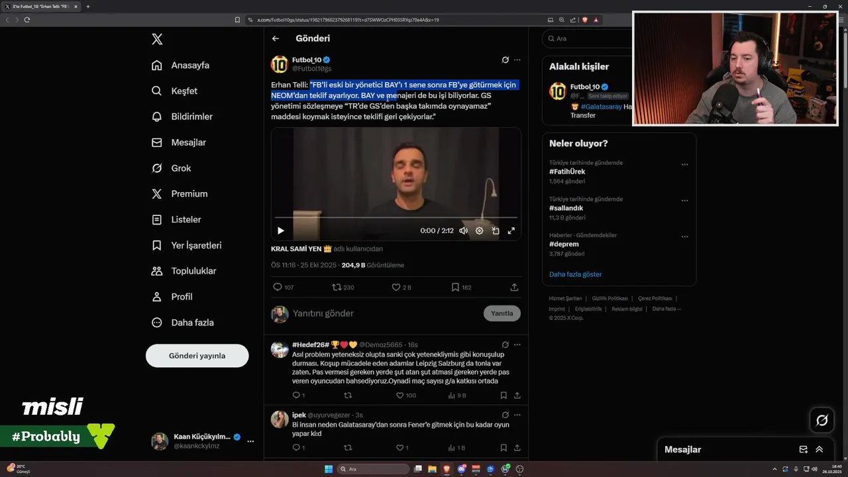
Task: Switch video to fullscreen
Action: point(511,231)
